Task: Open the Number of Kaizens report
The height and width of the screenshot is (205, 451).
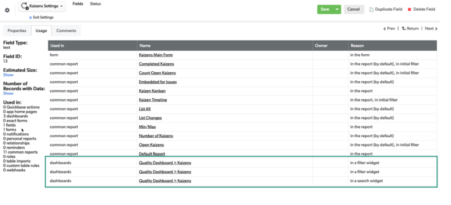Action: click(x=156, y=136)
